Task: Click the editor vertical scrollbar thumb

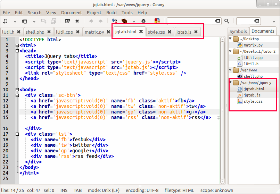Action: (x=222, y=110)
